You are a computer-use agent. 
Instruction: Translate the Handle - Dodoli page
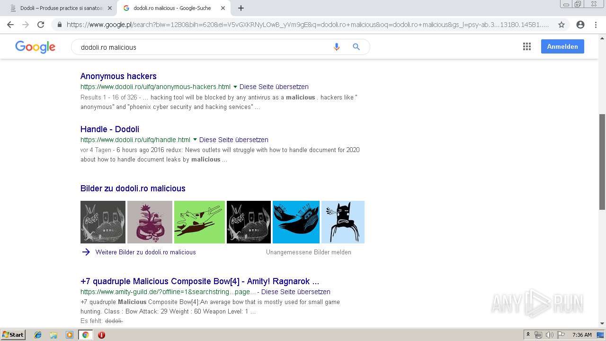[x=234, y=140]
